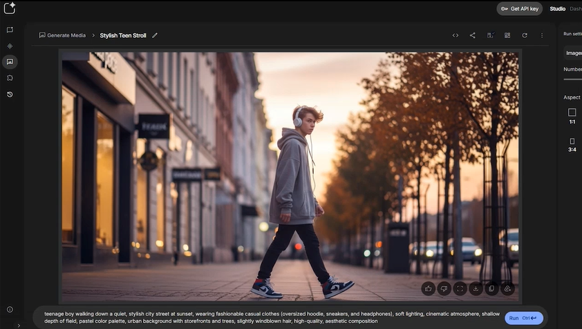Select the Generate Media sidebar icon

click(10, 62)
